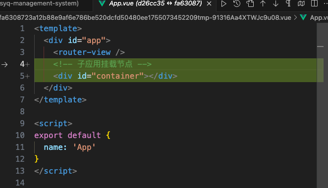Click the closing </script> tag on line 13
The width and height of the screenshot is (328, 188).
click(55, 171)
